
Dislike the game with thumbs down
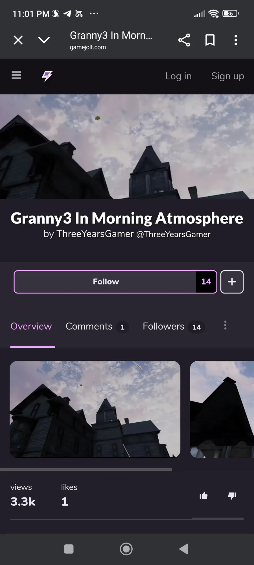pos(232,496)
